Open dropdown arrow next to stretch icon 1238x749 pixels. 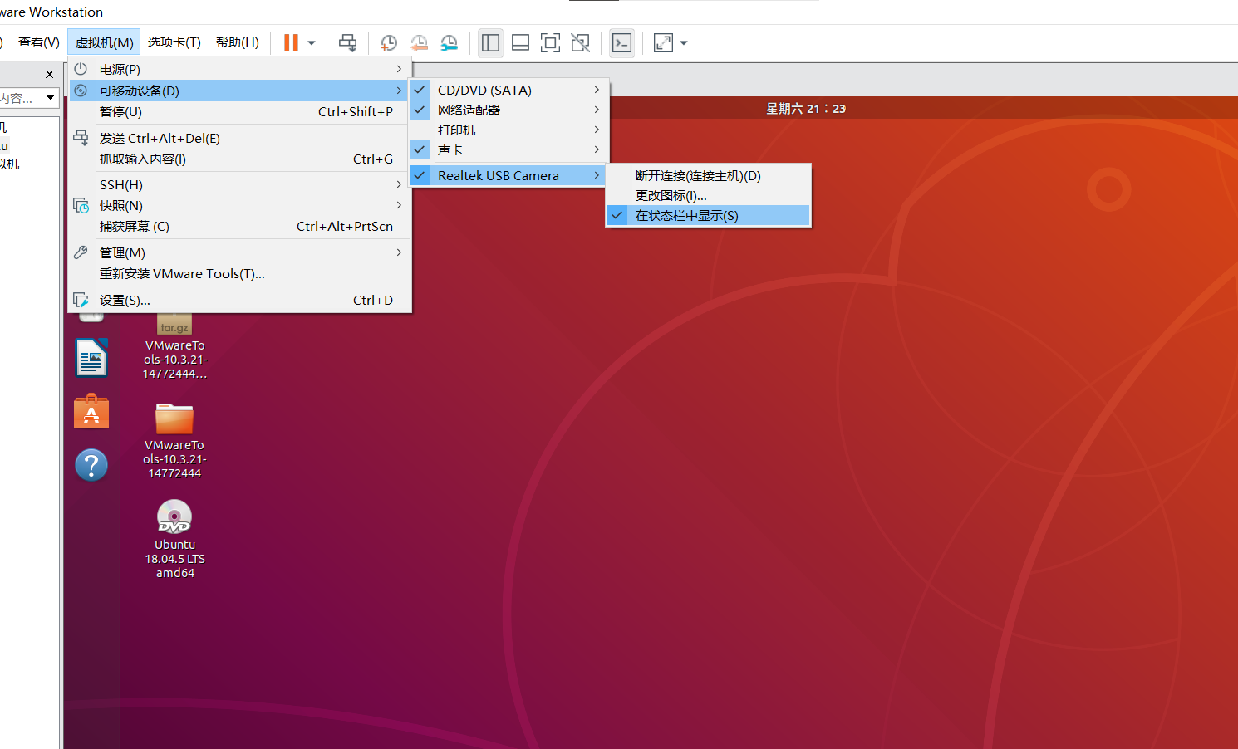pos(684,43)
